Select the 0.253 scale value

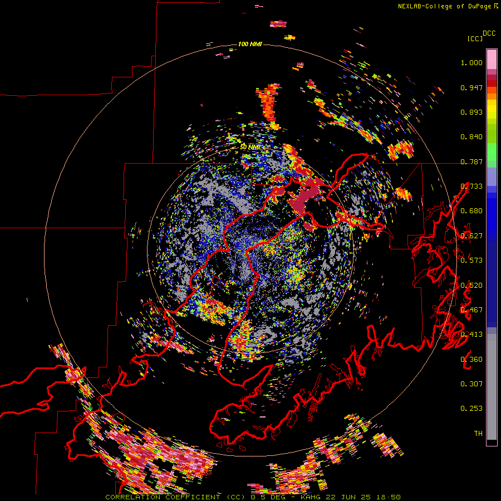471,409
